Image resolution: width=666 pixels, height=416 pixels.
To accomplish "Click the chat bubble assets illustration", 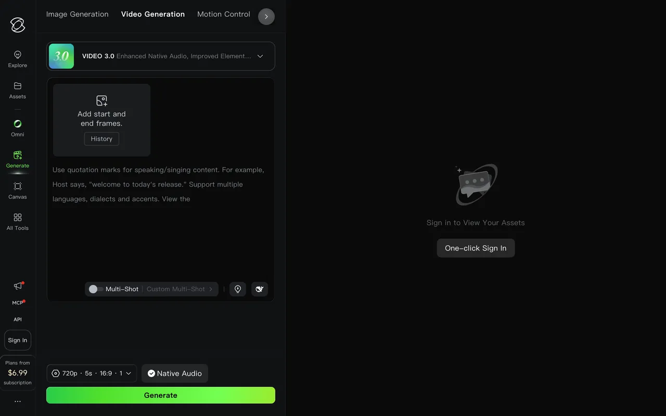I will (476, 185).
